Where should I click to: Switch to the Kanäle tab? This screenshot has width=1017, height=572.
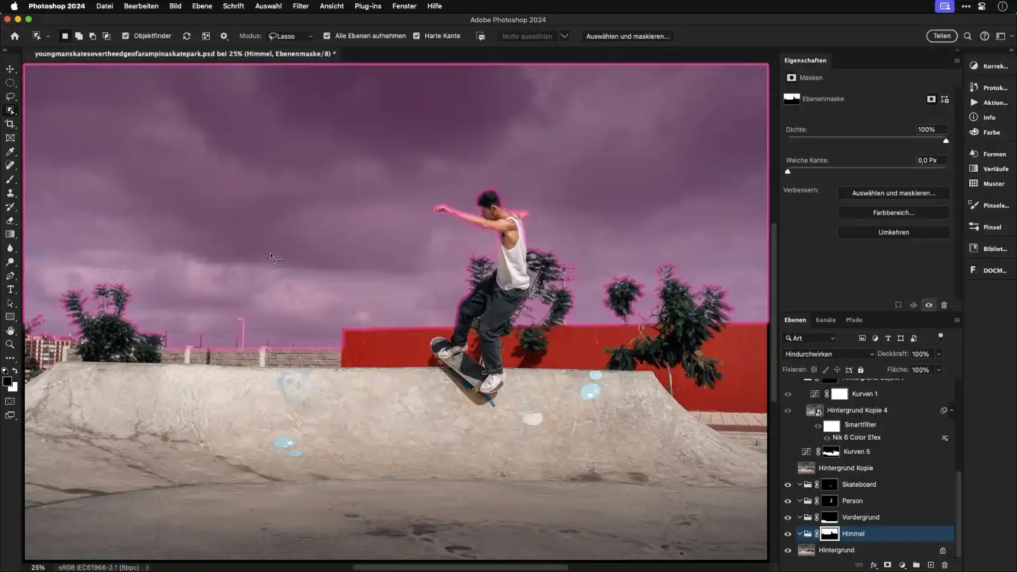pyautogui.click(x=826, y=320)
